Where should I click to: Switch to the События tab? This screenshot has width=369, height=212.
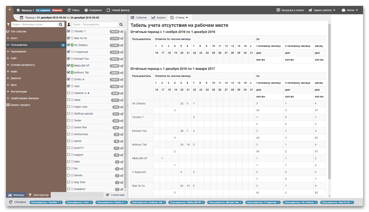click(139, 17)
